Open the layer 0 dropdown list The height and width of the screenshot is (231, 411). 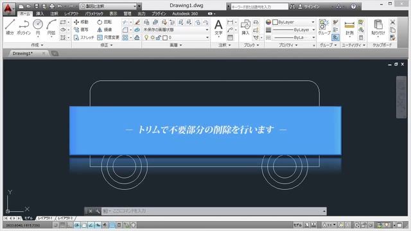tap(175, 38)
